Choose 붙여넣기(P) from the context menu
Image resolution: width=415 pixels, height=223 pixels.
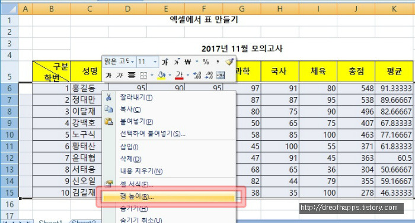tap(169, 121)
